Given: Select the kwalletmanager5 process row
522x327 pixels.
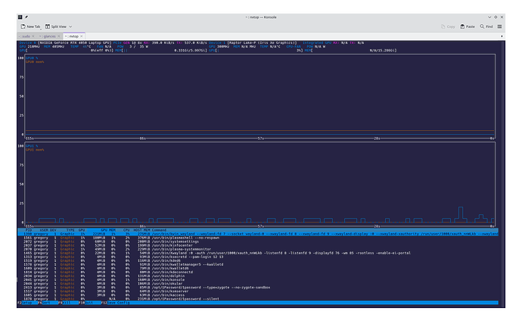Looking at the screenshot, I should coord(258,265).
